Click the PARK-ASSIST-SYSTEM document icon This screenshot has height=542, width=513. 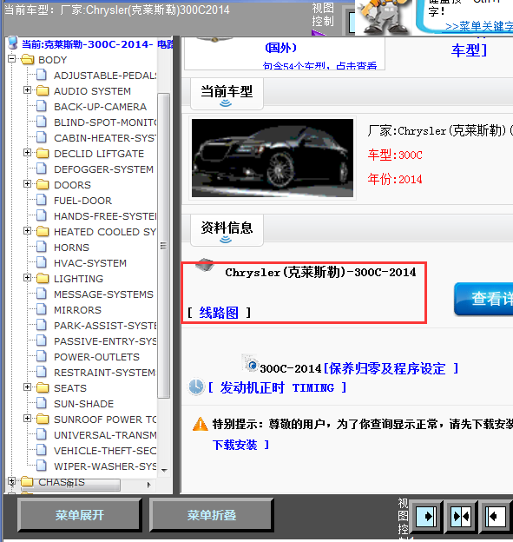pos(42,325)
